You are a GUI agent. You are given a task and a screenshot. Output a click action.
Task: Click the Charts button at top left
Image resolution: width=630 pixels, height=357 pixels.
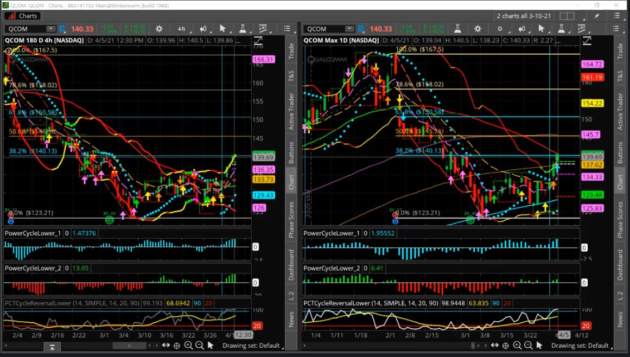pos(22,16)
